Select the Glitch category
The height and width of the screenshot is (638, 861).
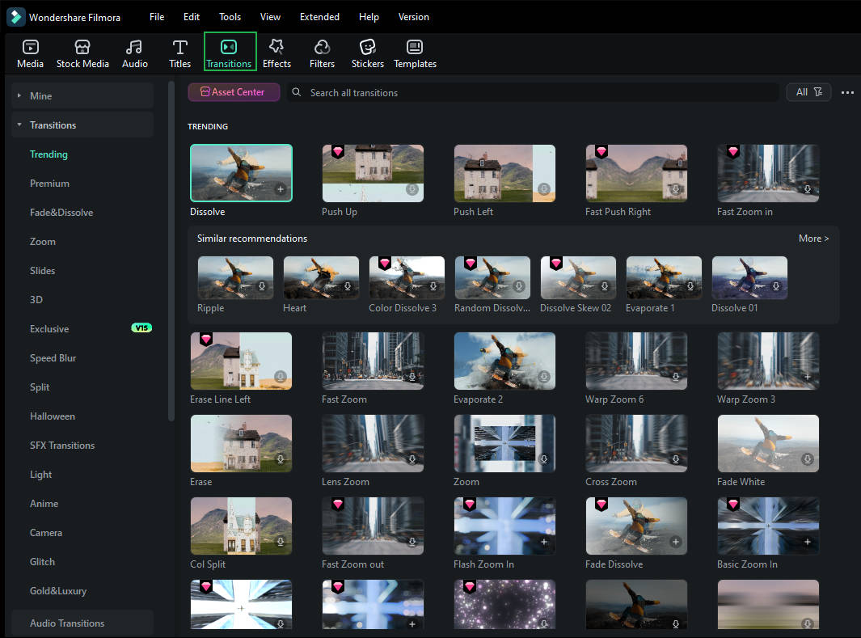[42, 562]
